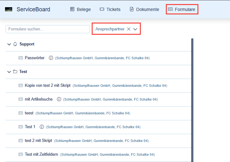Viewport: 230px width, 162px height.
Task: Click the customer list text after teest
Action: coord(83,113)
